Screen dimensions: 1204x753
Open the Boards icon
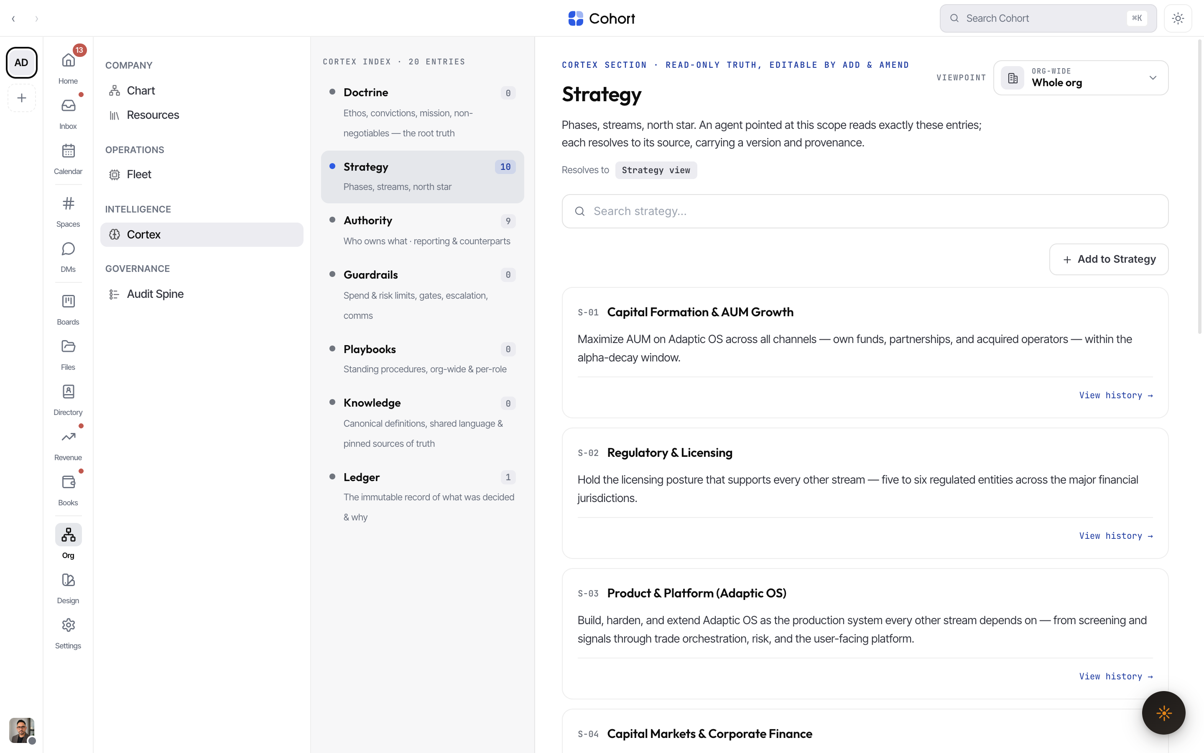click(68, 301)
